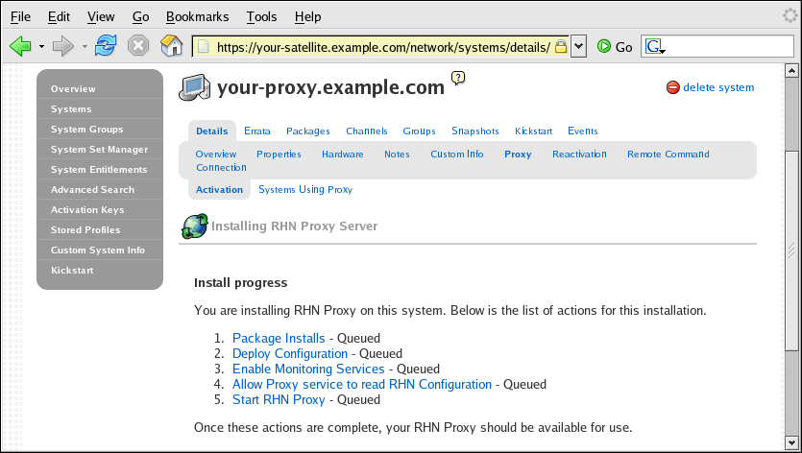Screen dimensions: 802x453
Task: Open the Systems Using Proxy subtab
Action: [x=305, y=190]
